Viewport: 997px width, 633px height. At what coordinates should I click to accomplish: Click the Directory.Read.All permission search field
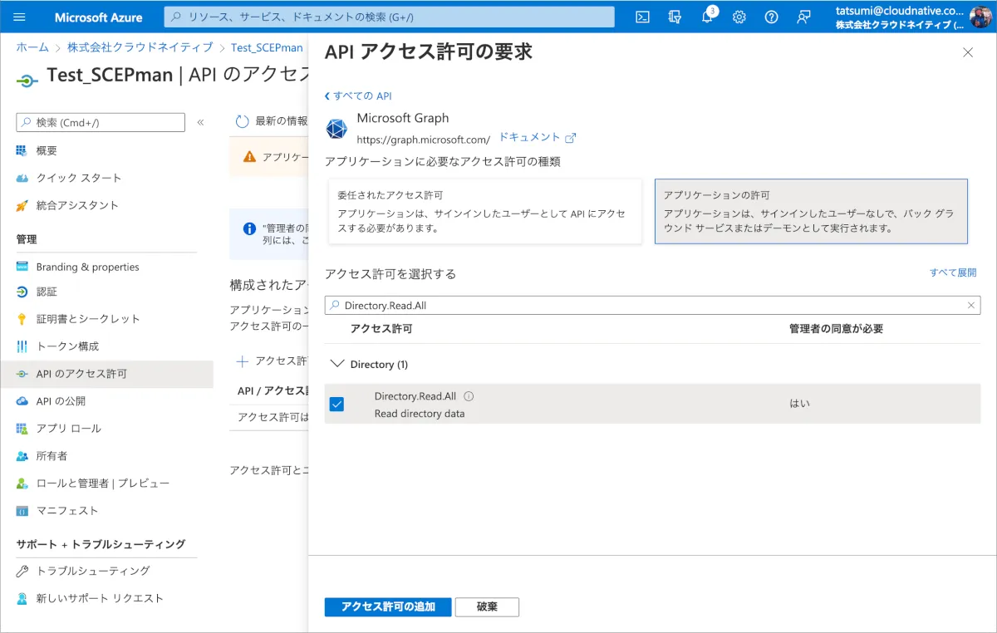coord(648,306)
